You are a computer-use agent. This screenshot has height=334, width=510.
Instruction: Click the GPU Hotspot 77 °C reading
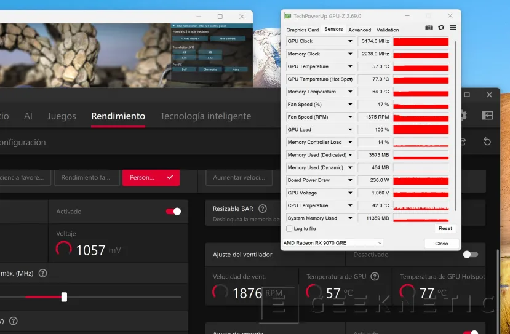434,293
